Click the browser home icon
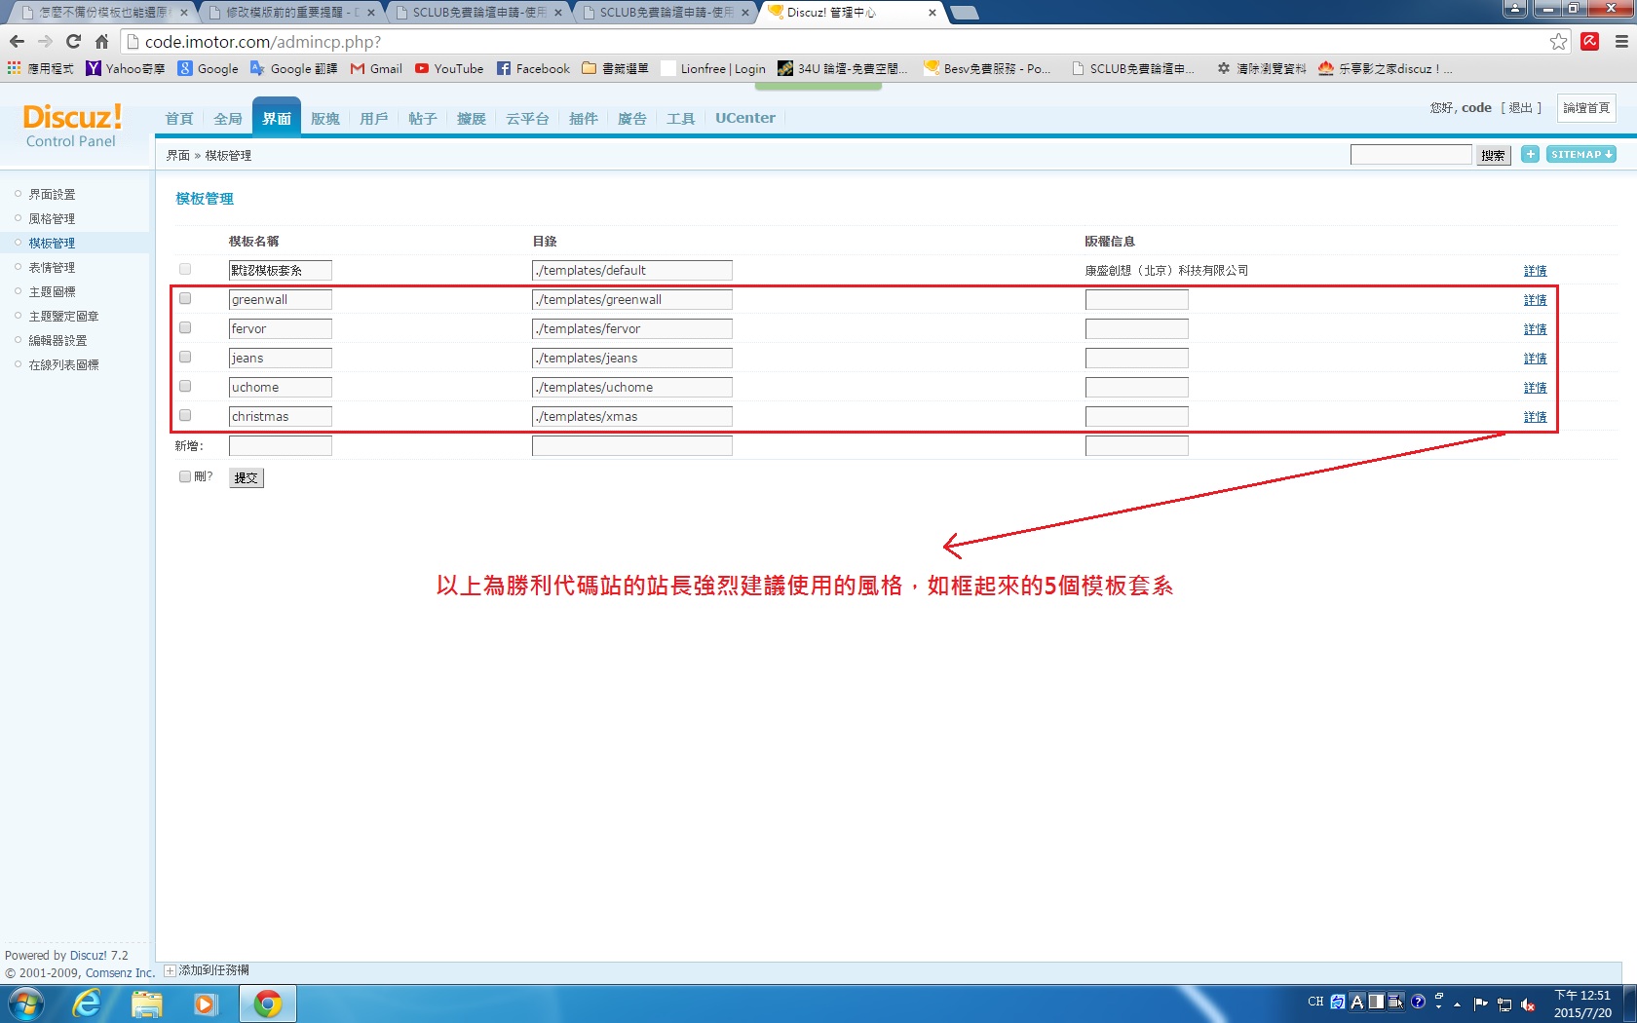Image resolution: width=1637 pixels, height=1023 pixels. (101, 41)
